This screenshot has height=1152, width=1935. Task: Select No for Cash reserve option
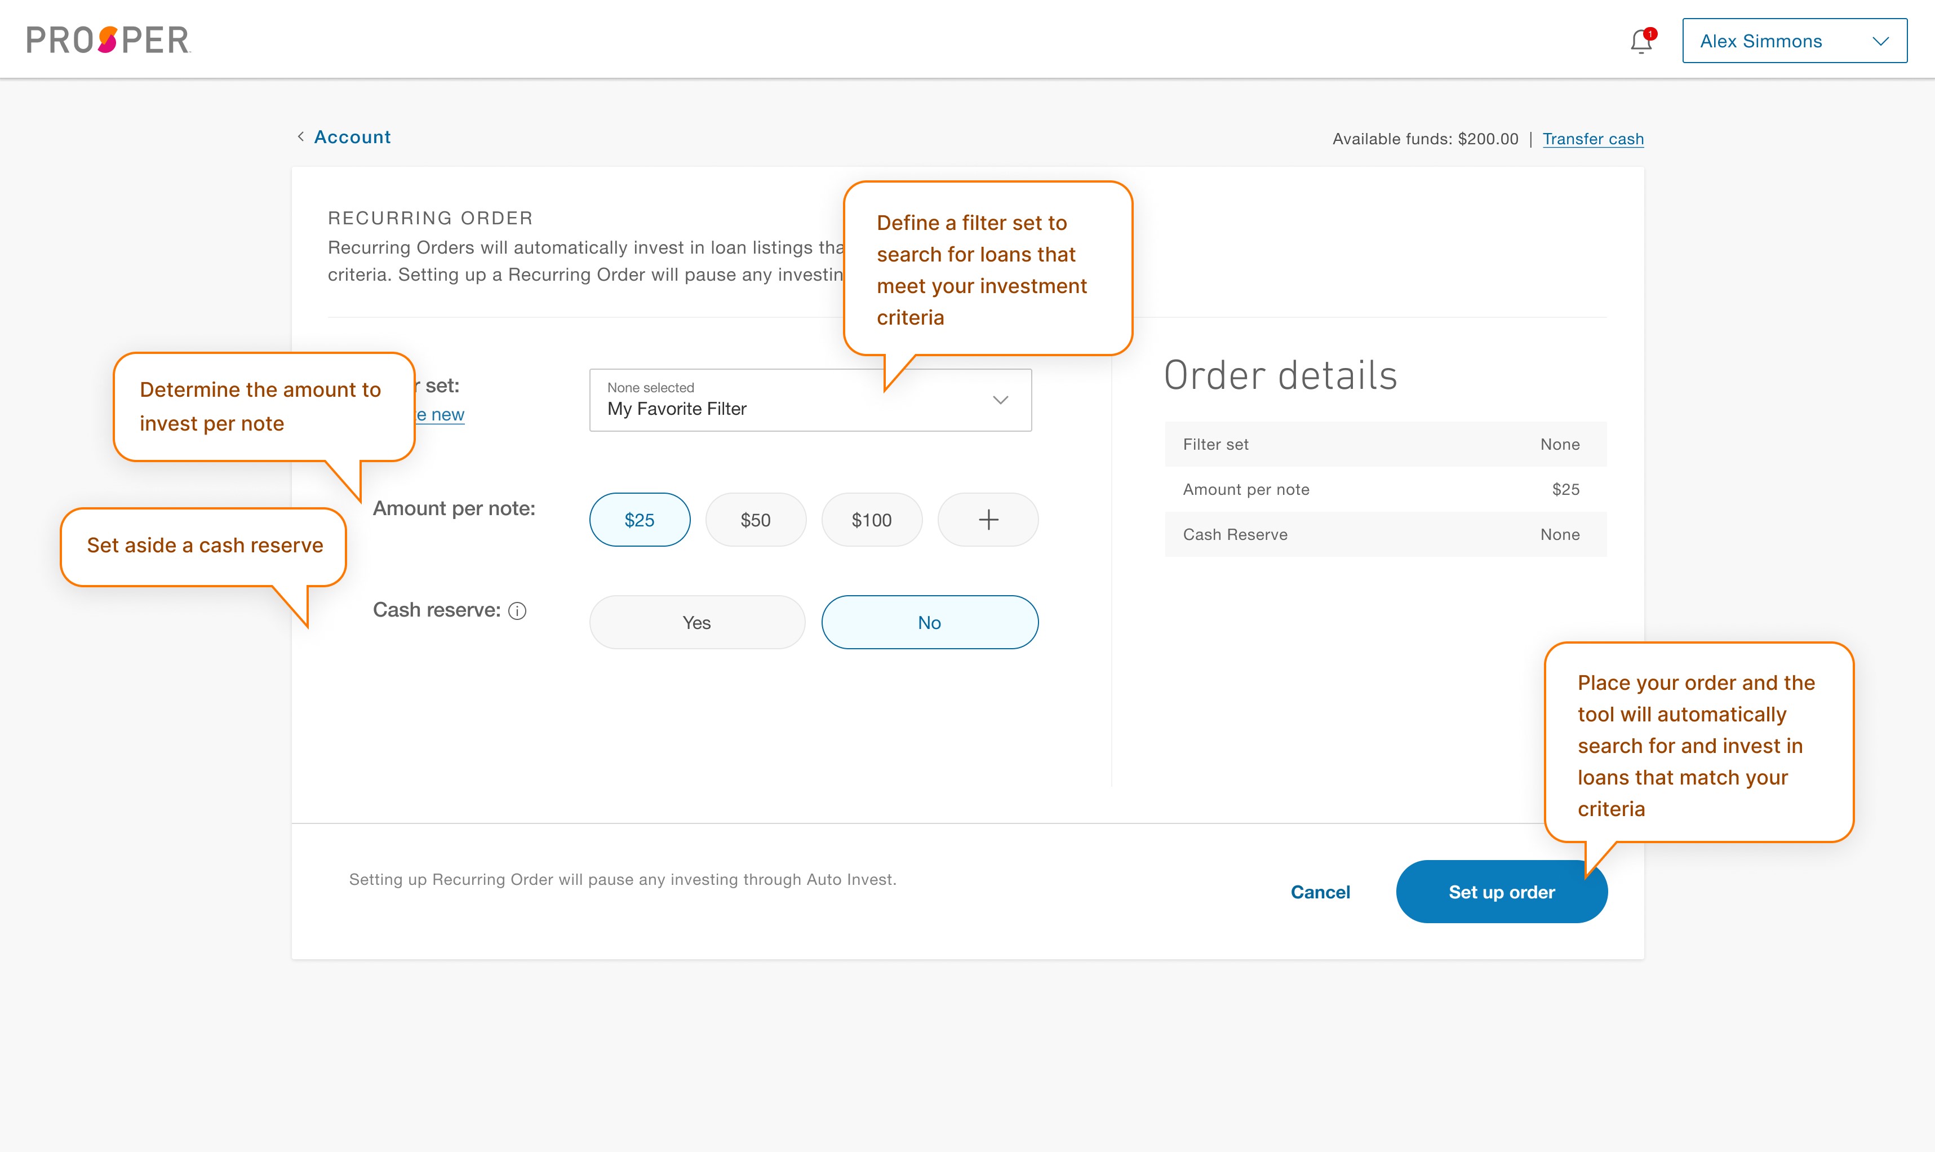[930, 623]
